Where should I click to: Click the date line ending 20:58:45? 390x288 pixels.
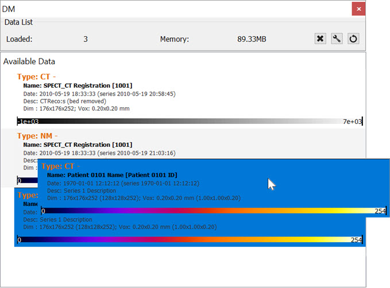point(99,94)
